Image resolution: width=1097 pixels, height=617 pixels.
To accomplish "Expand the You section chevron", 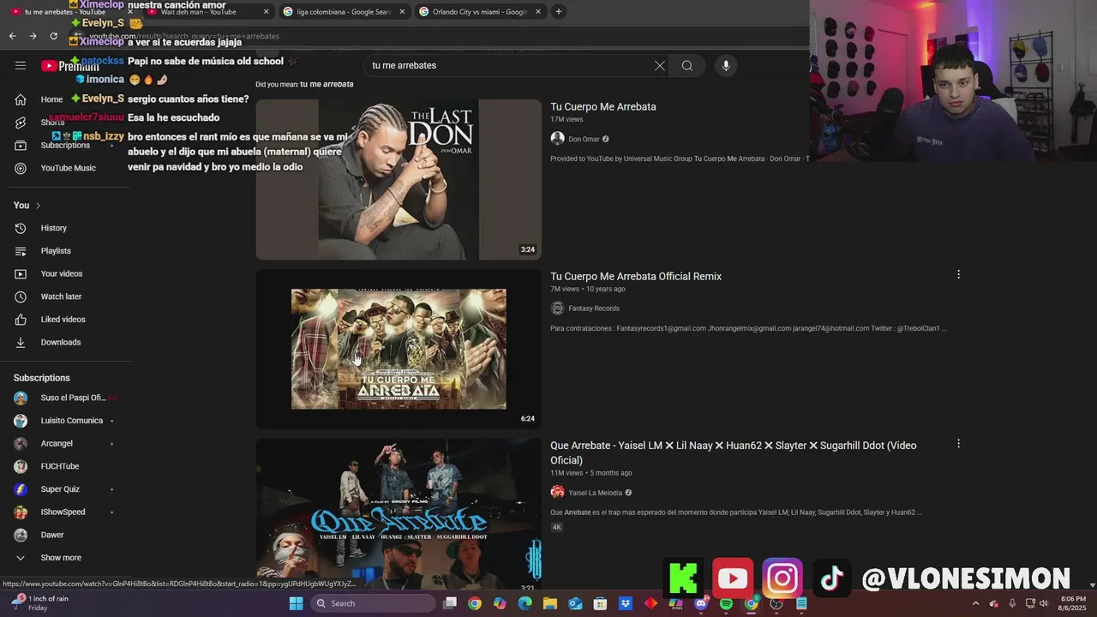I will click(x=38, y=206).
